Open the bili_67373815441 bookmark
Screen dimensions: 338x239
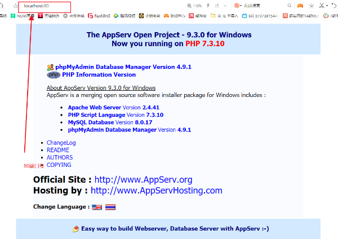pos(260,16)
